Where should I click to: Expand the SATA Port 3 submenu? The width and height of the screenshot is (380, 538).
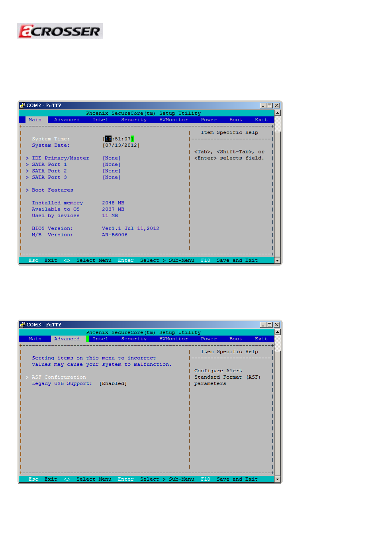pos(46,177)
